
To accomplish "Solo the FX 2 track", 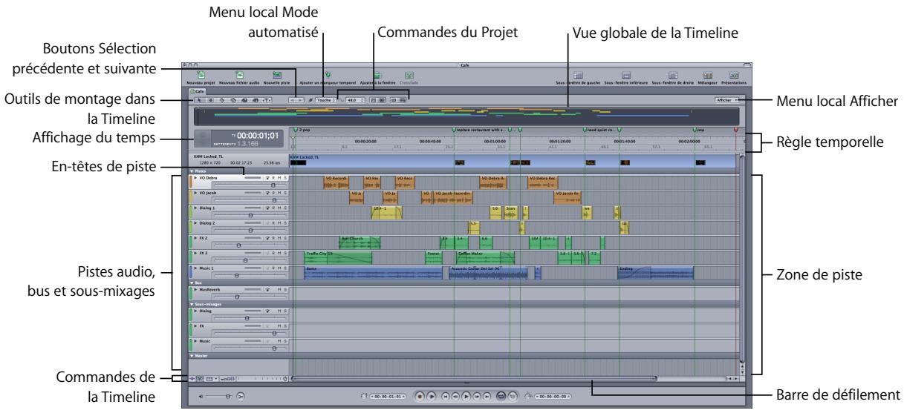I will click(285, 238).
